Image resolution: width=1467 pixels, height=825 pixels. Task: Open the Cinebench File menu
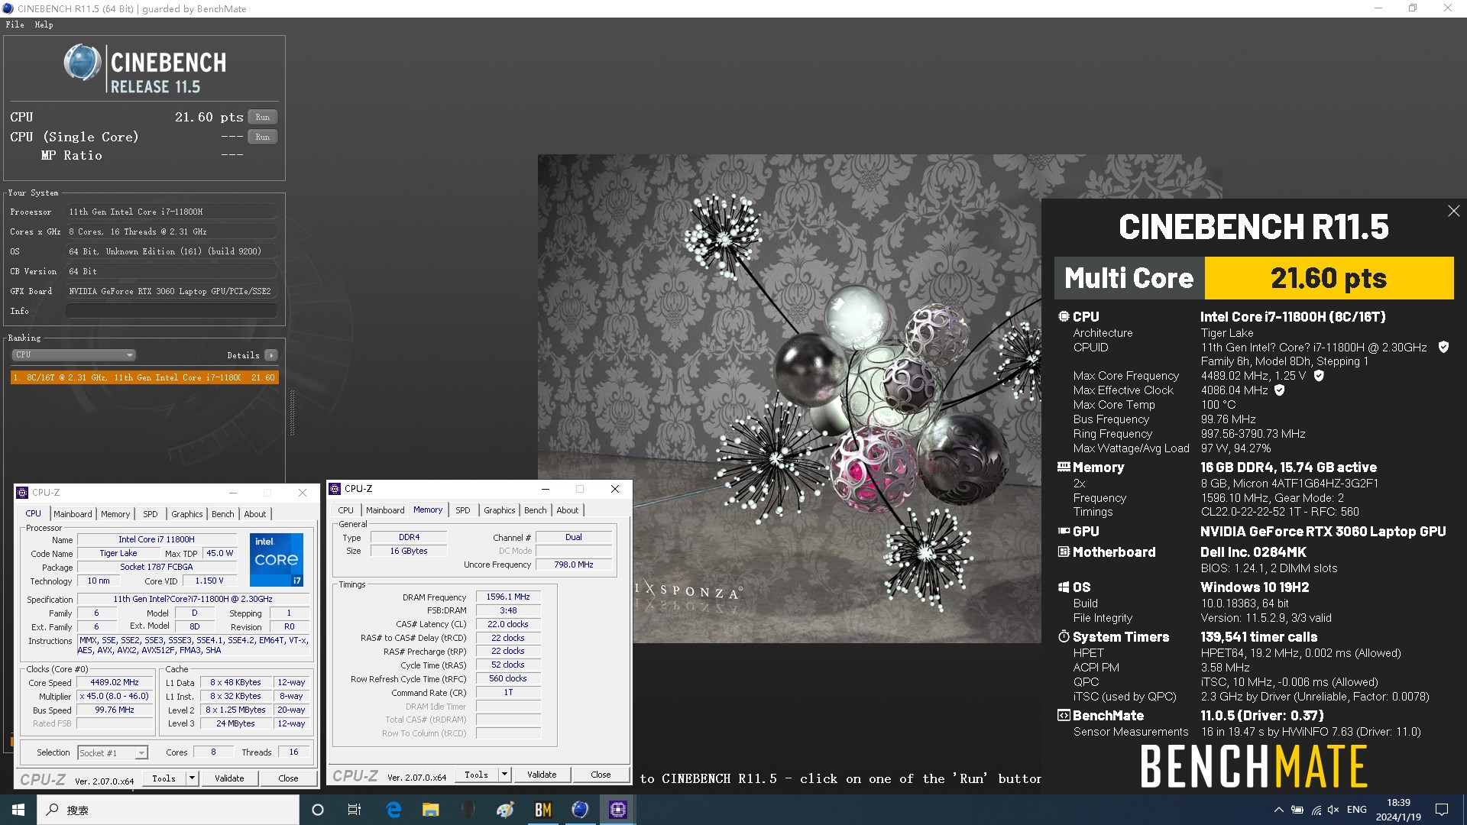[x=15, y=24]
